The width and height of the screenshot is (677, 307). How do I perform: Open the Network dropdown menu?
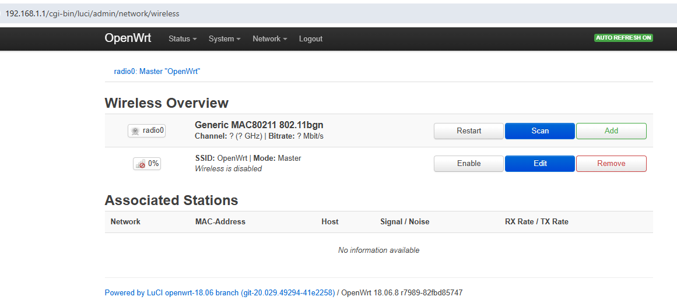[270, 39]
